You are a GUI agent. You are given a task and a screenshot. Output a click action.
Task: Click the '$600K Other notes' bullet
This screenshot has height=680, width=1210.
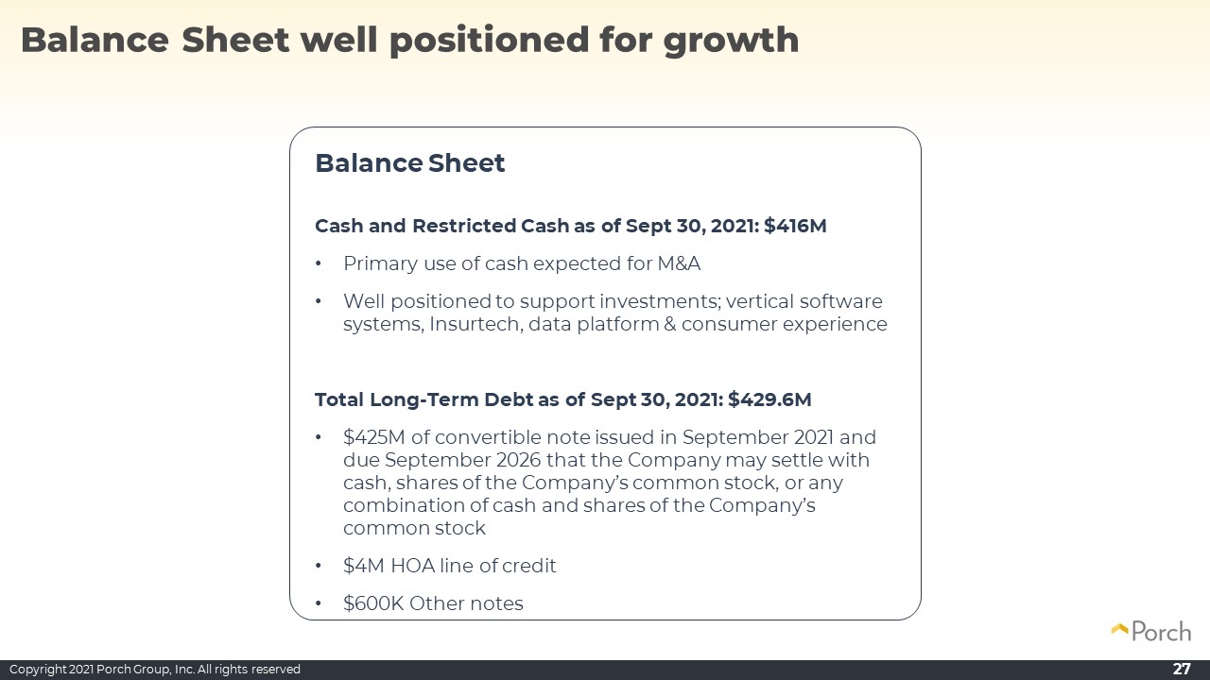click(x=433, y=603)
